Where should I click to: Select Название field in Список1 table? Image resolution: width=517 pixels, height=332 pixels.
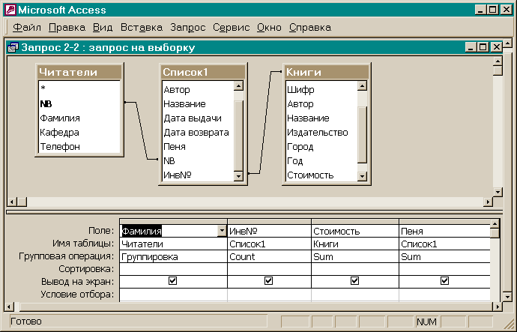point(198,104)
